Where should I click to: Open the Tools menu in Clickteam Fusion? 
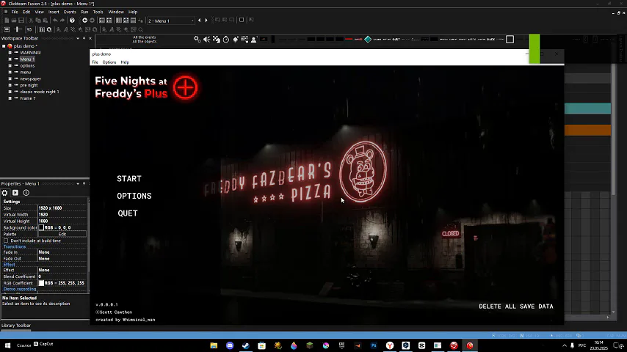[98, 12]
